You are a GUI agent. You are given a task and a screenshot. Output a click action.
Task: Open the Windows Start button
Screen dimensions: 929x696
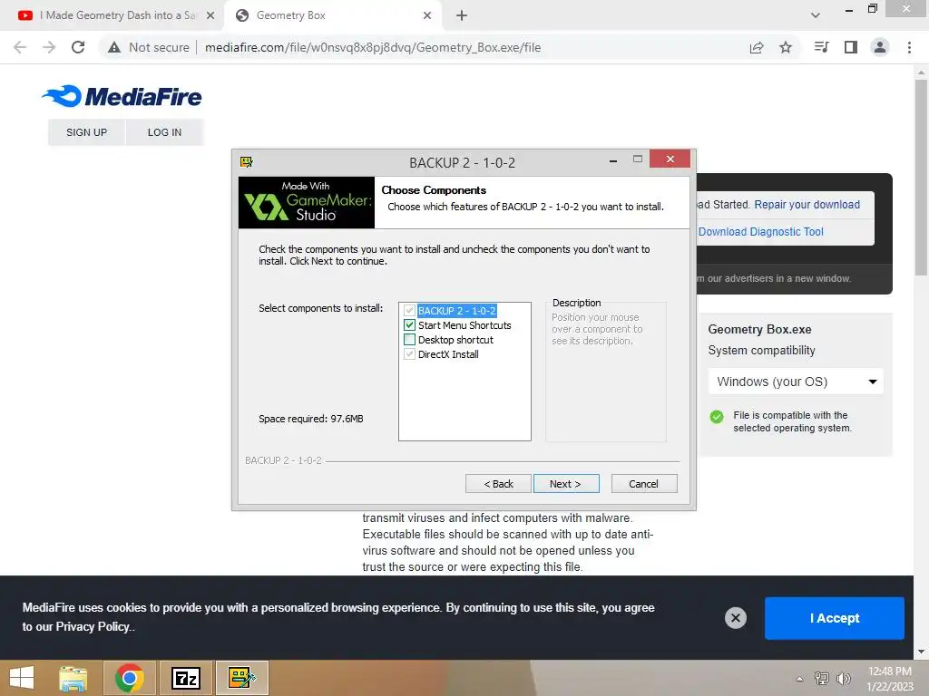click(22, 678)
